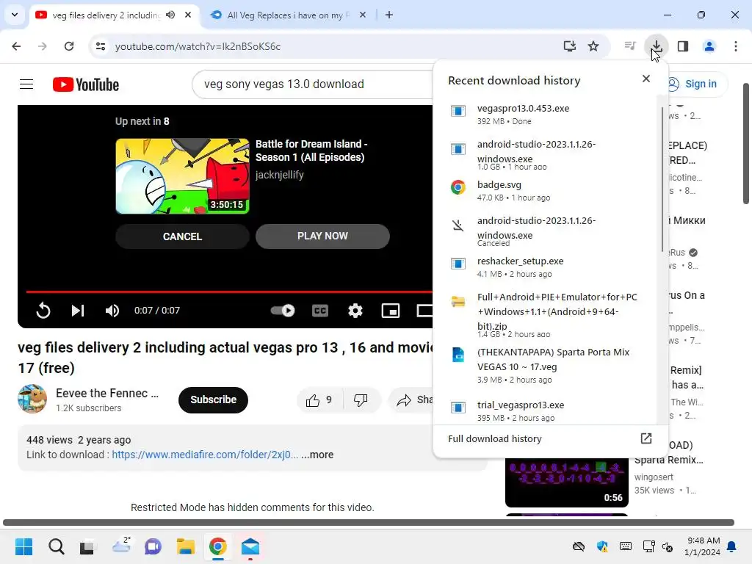752x564 pixels.
Task: Toggle closed captions in the player
Action: [x=320, y=311]
